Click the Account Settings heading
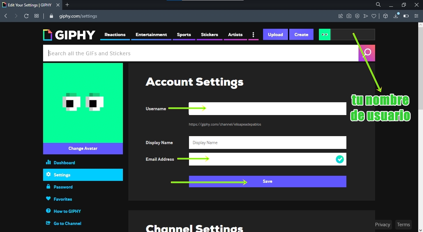Image resolution: width=423 pixels, height=232 pixels. pos(194,82)
